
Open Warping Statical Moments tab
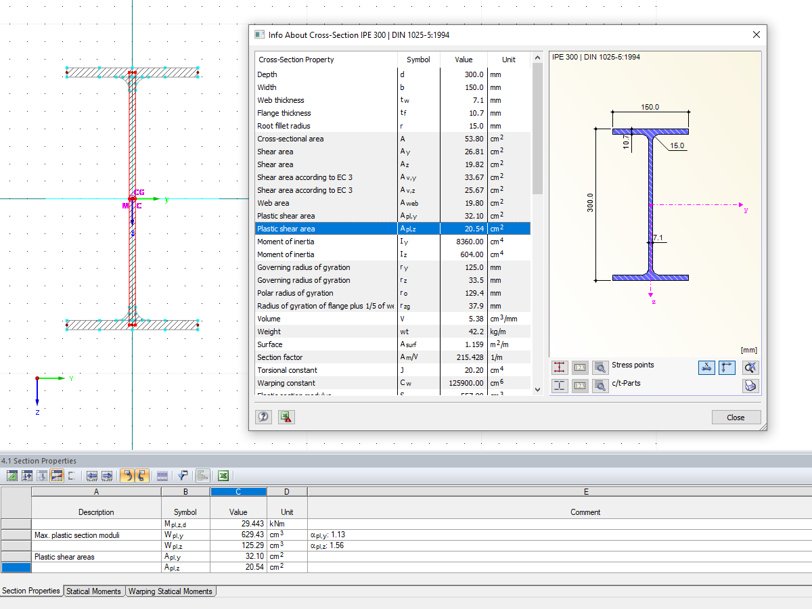coord(171,591)
